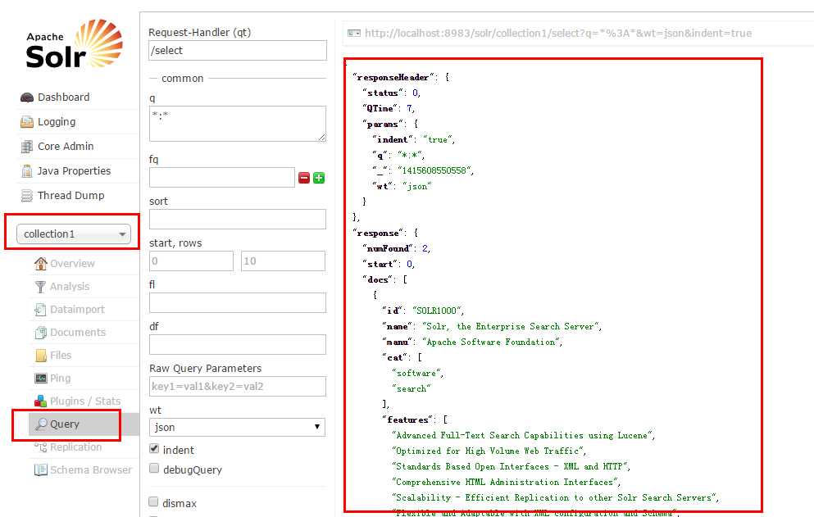
Task: Open the Logging menu item
Action: 57,122
